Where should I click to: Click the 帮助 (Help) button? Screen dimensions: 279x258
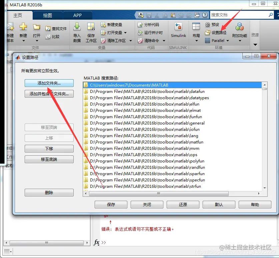255,204
